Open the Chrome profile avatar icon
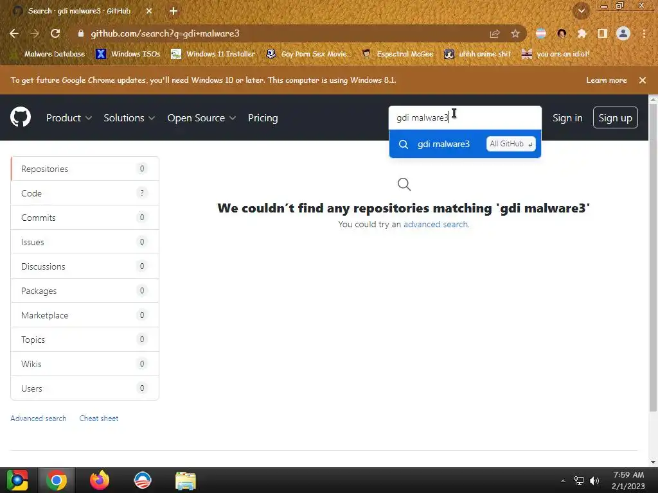This screenshot has height=493, width=658. pos(623,33)
